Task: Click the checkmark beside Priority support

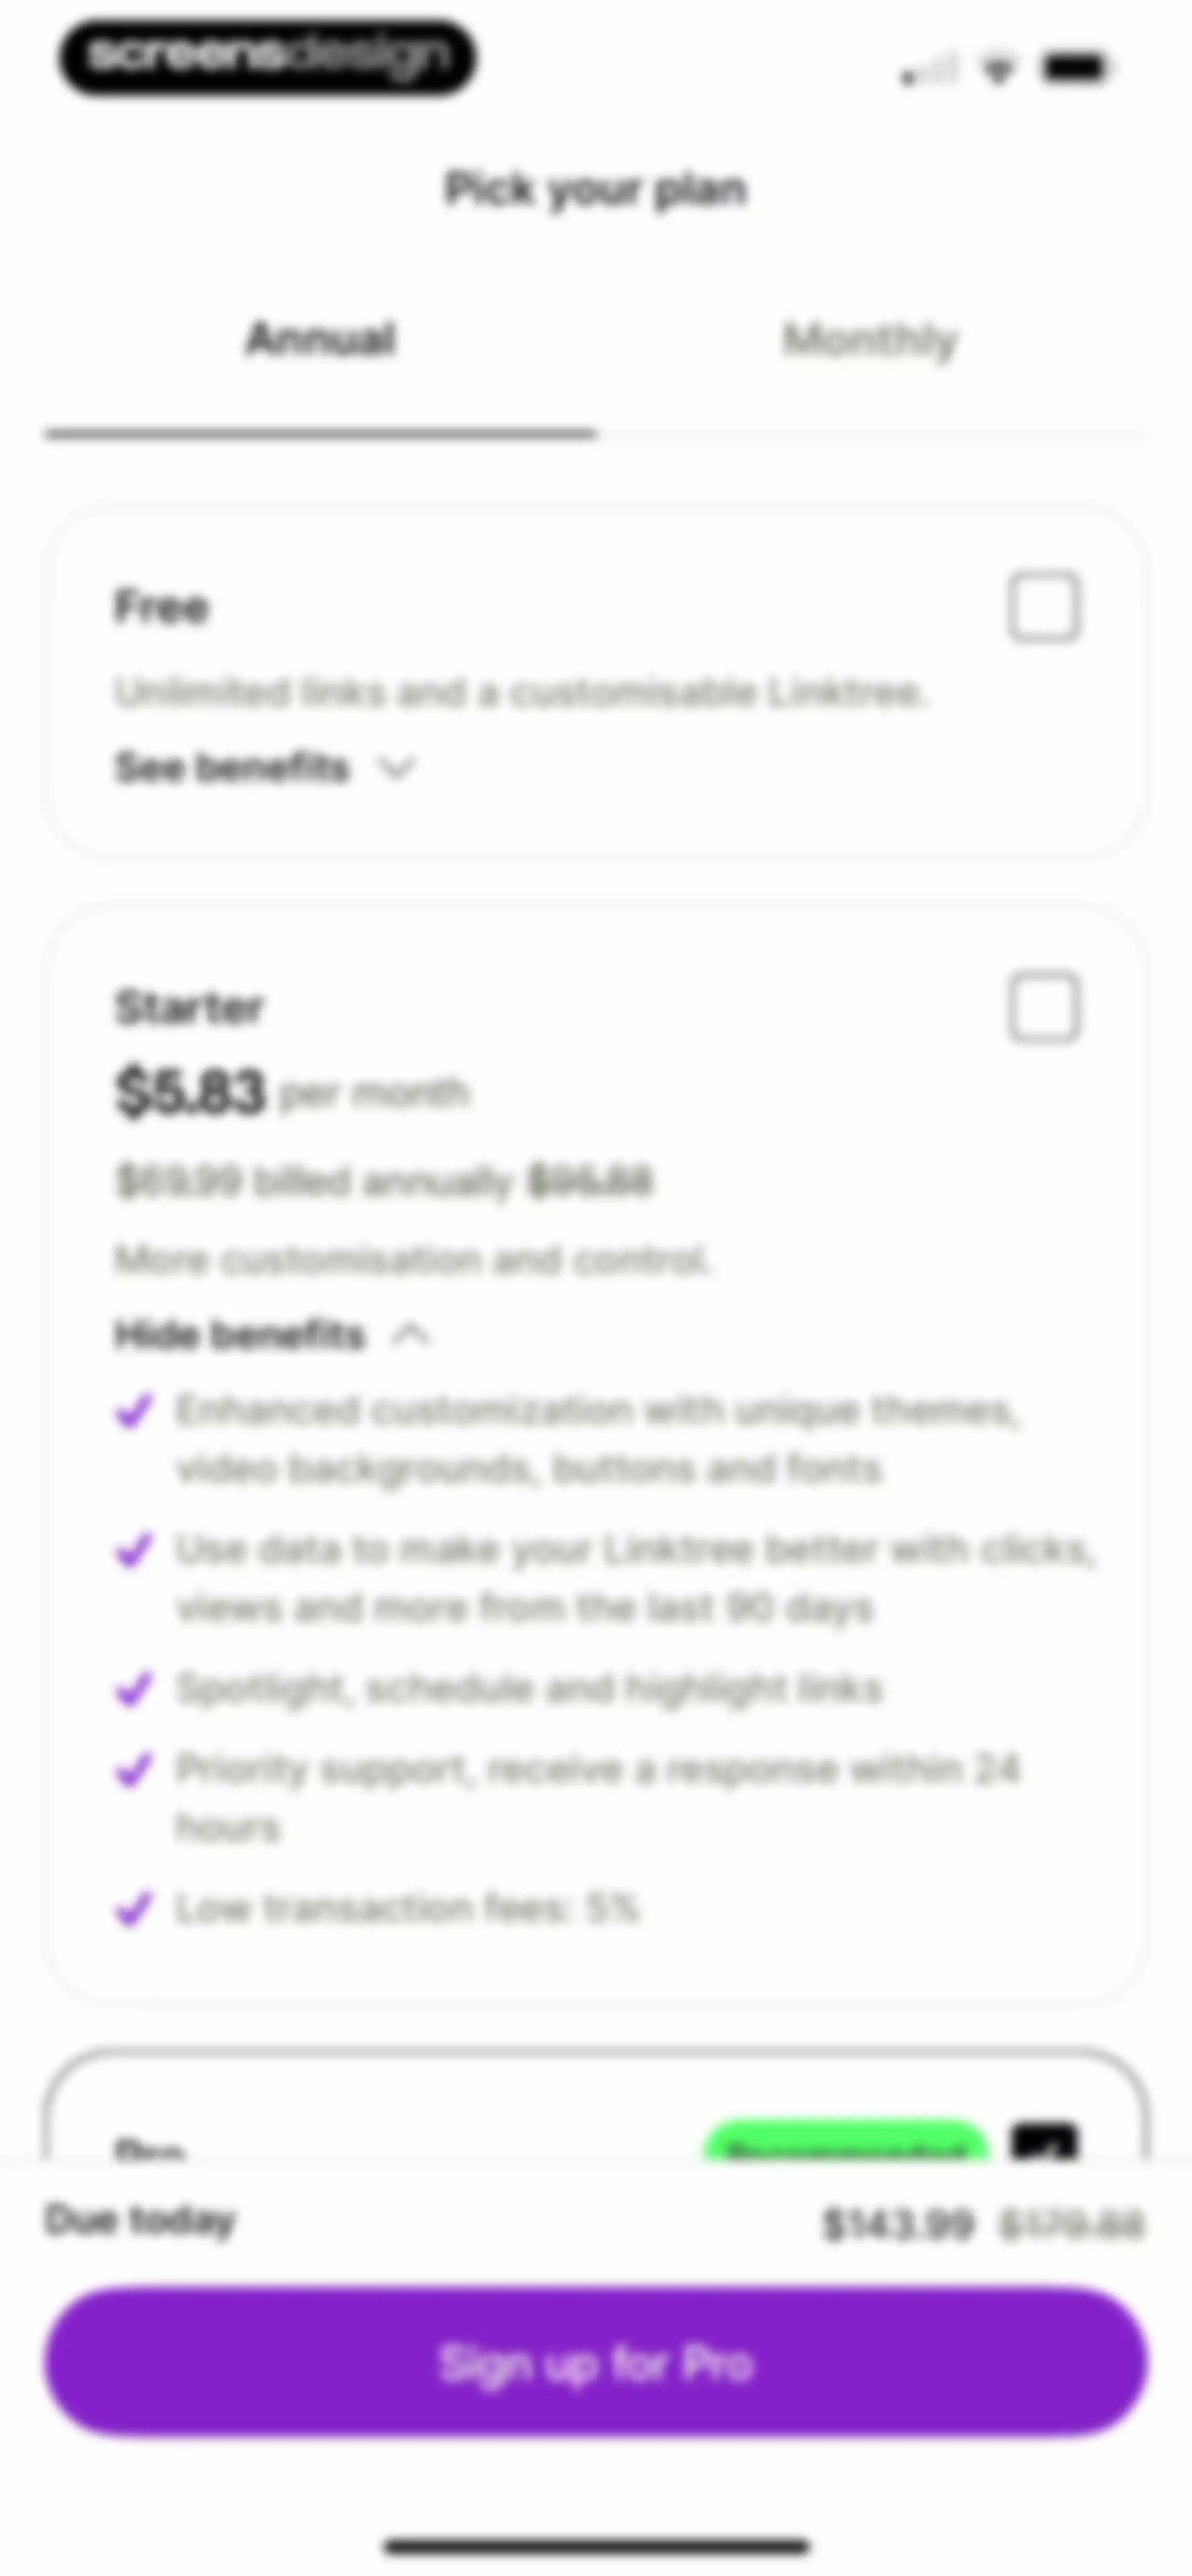Action: coord(134,1769)
